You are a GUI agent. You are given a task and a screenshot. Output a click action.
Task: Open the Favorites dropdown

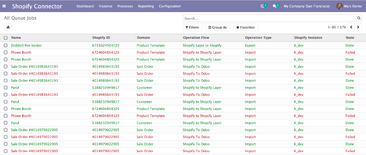pyautogui.click(x=246, y=27)
